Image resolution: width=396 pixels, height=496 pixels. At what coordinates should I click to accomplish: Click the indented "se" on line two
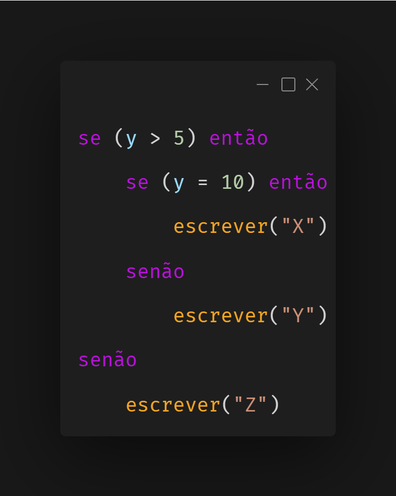tap(137, 183)
